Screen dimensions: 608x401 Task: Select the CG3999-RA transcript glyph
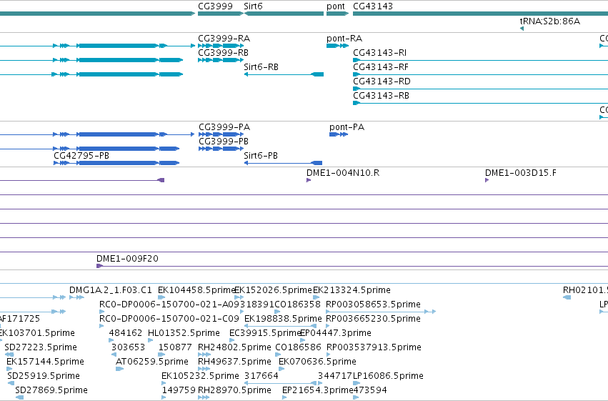[221, 46]
